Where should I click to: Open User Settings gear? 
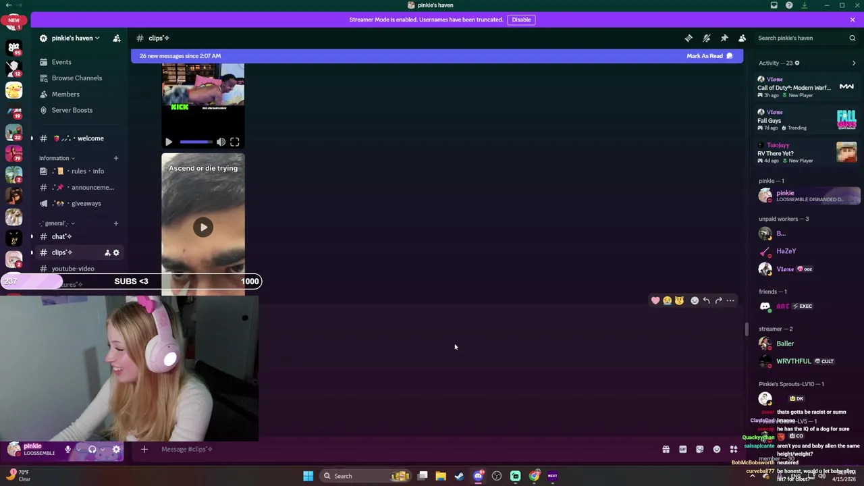click(116, 450)
